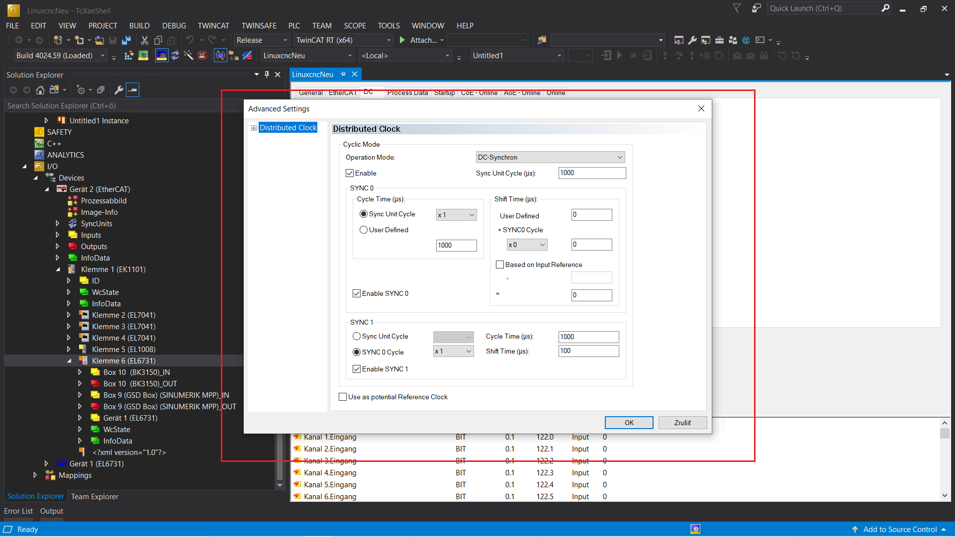
Task: Click the Activate Configuration toolbar icon
Action: click(129, 56)
